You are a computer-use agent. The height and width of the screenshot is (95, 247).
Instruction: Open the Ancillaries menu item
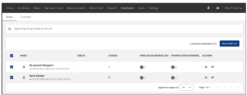point(24,8)
